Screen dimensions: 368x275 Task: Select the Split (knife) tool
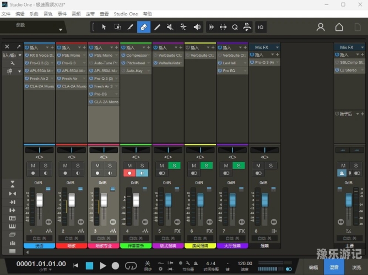[131, 27]
